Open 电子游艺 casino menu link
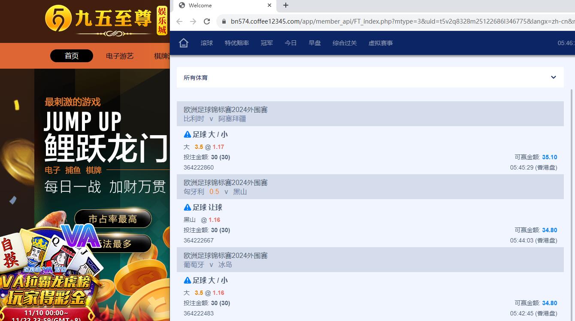 click(x=120, y=56)
